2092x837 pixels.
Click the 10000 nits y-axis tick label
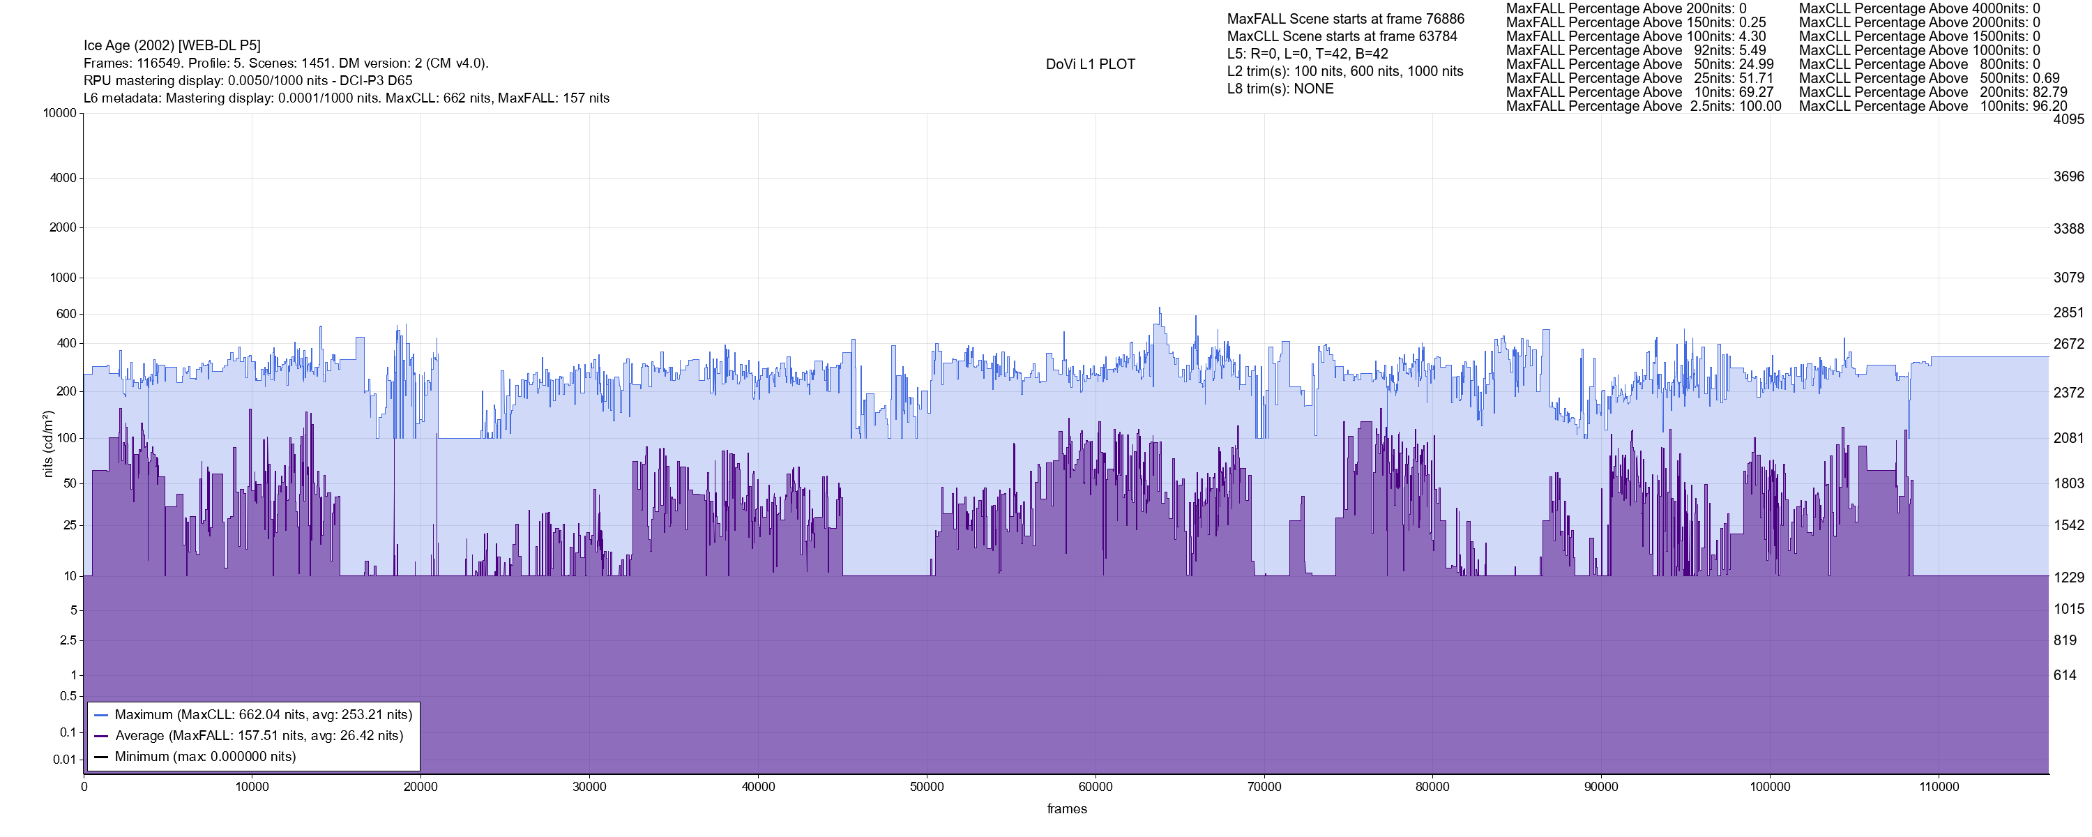[x=59, y=113]
